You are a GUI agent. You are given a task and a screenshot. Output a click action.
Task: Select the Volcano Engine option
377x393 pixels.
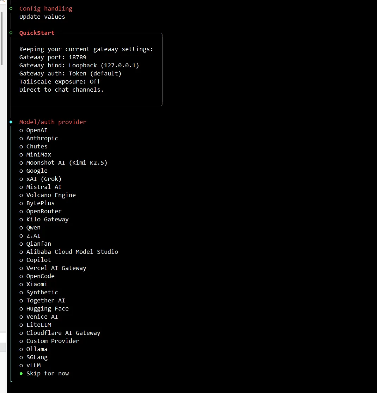(x=47, y=195)
